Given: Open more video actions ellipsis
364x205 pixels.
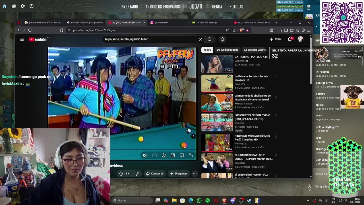Looking at the screenshot, I should [195, 173].
